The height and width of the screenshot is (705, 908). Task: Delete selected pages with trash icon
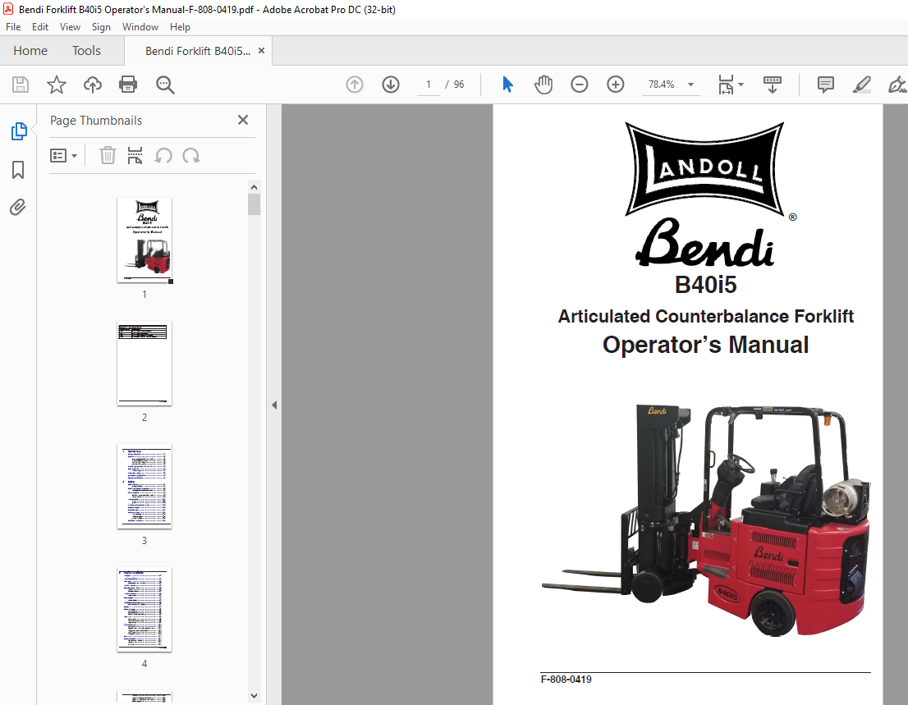click(108, 156)
